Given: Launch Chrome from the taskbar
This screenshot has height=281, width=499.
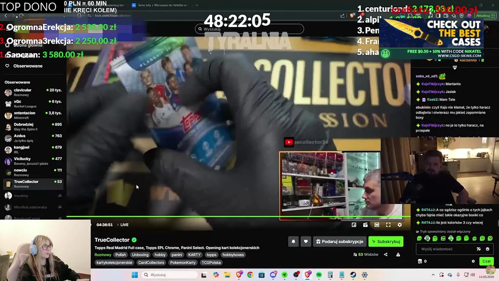Looking at the screenshot, I should click(250, 275).
